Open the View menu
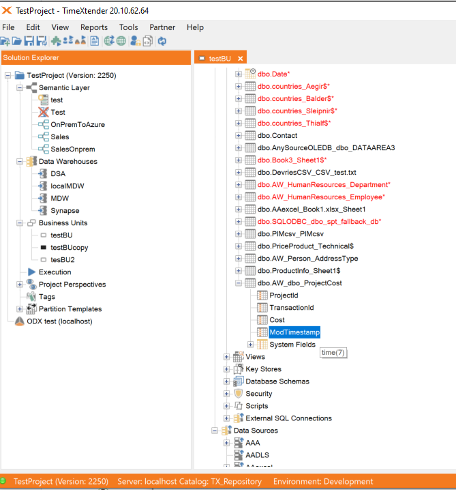The image size is (456, 490). [60, 27]
